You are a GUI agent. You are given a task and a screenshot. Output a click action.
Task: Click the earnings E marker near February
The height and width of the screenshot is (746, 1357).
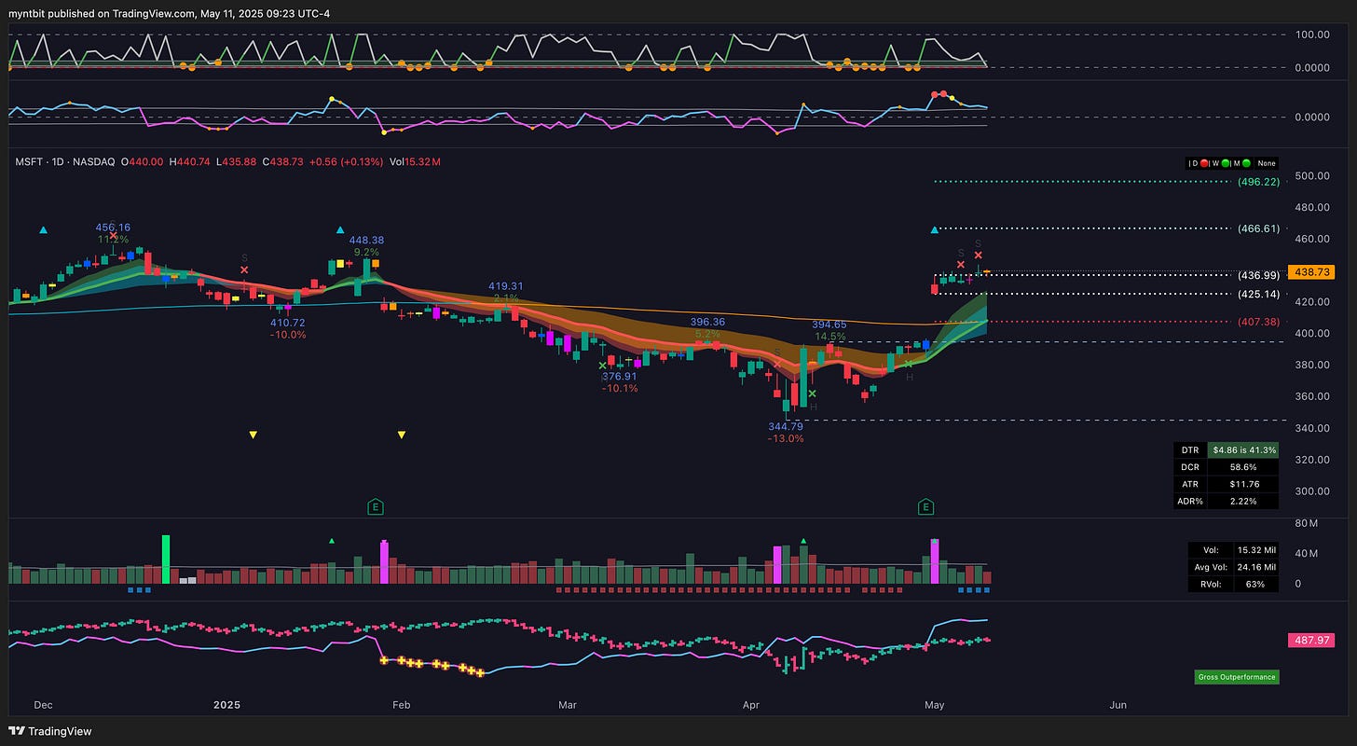376,506
